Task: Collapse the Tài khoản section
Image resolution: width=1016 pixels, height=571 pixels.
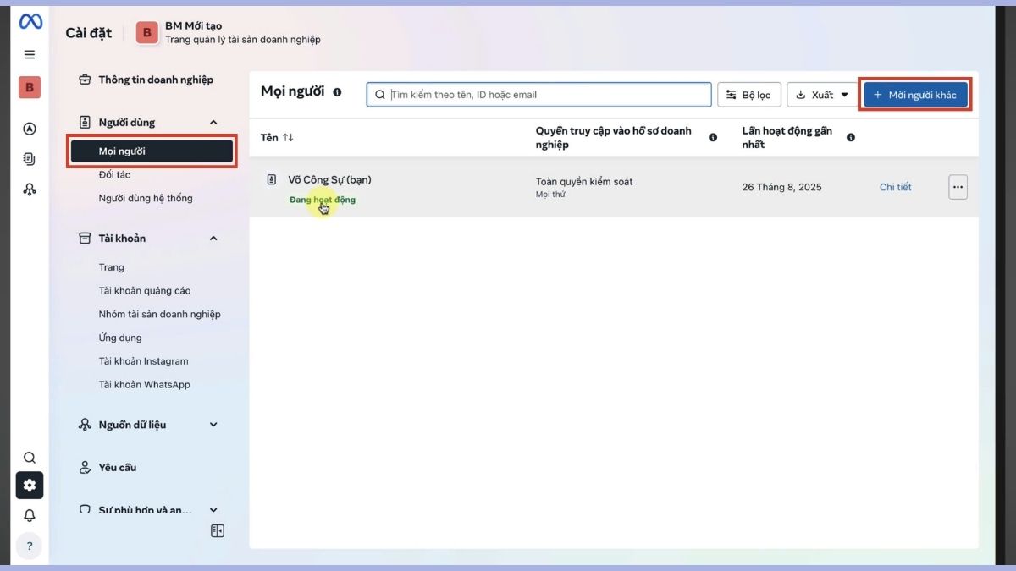Action: [213, 239]
